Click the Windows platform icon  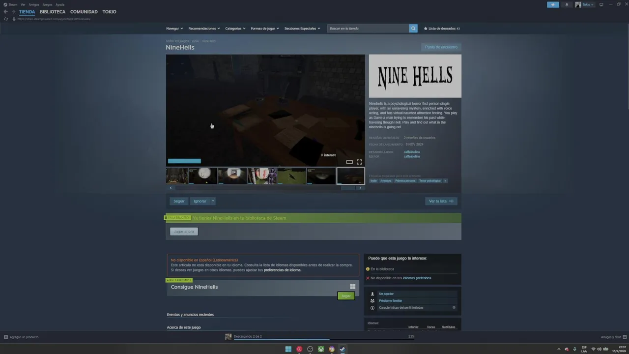352,286
